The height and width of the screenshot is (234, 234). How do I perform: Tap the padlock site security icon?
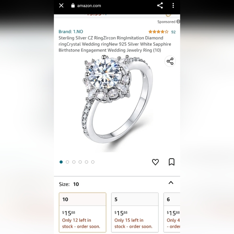click(x=73, y=6)
